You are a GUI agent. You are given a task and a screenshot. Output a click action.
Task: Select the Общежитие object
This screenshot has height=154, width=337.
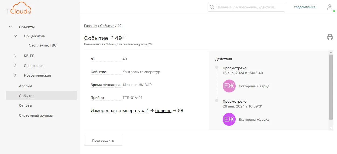click(x=34, y=36)
